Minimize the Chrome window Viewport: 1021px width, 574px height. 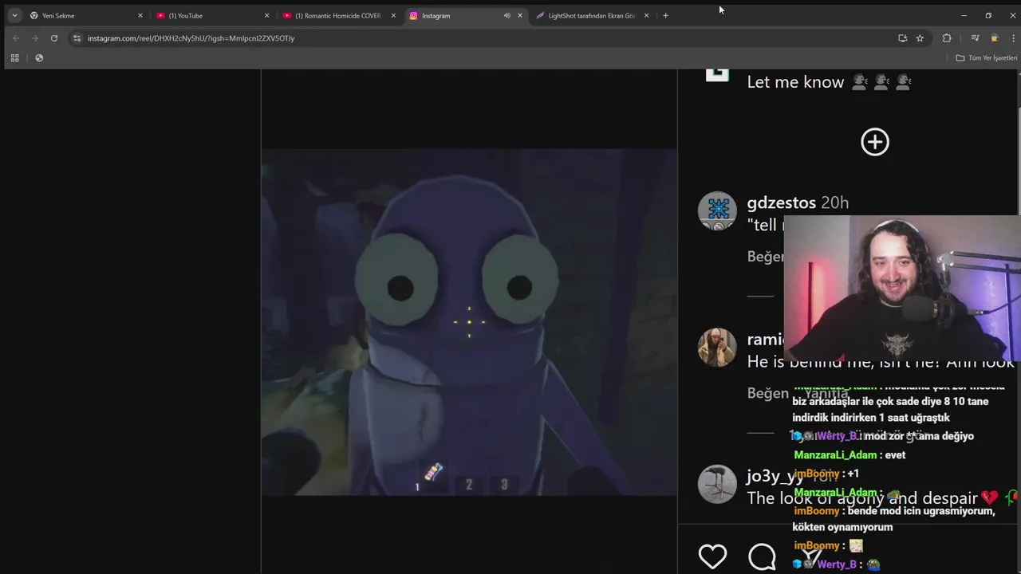click(964, 15)
